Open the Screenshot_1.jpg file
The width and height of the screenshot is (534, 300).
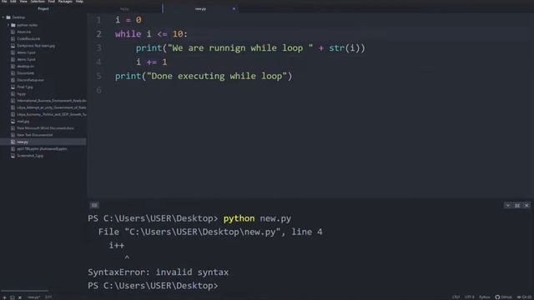pos(30,156)
